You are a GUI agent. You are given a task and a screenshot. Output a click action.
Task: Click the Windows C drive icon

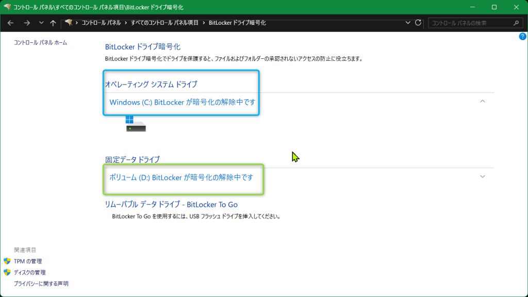coord(136,124)
